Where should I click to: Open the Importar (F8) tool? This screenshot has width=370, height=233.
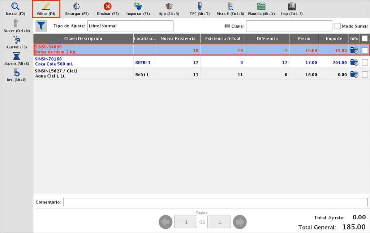138,6
